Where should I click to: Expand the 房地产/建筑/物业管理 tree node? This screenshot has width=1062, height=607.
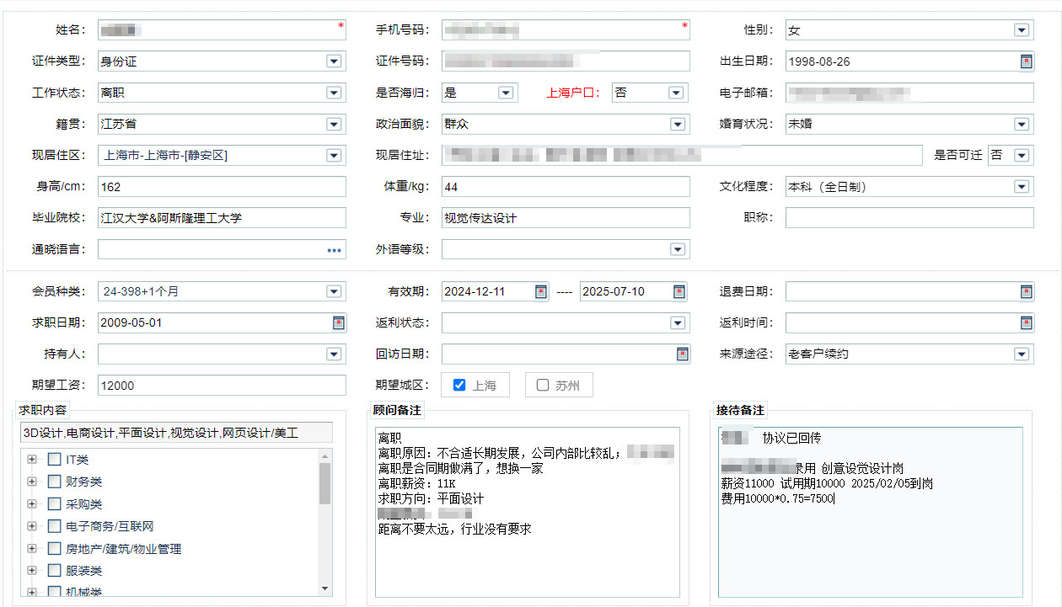point(32,549)
